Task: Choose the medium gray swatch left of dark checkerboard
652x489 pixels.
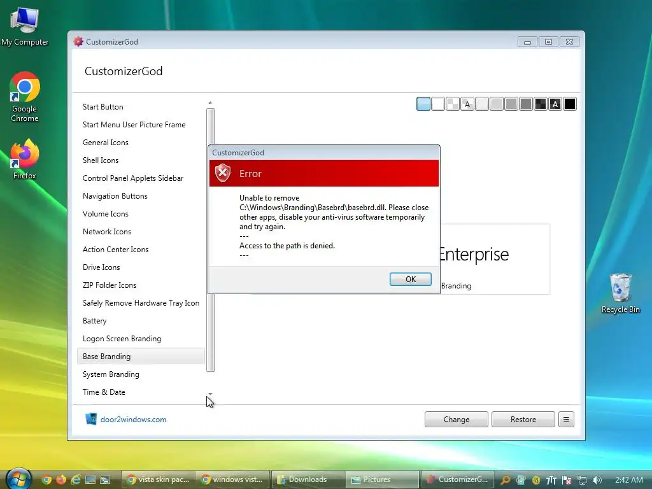Action: [x=526, y=104]
